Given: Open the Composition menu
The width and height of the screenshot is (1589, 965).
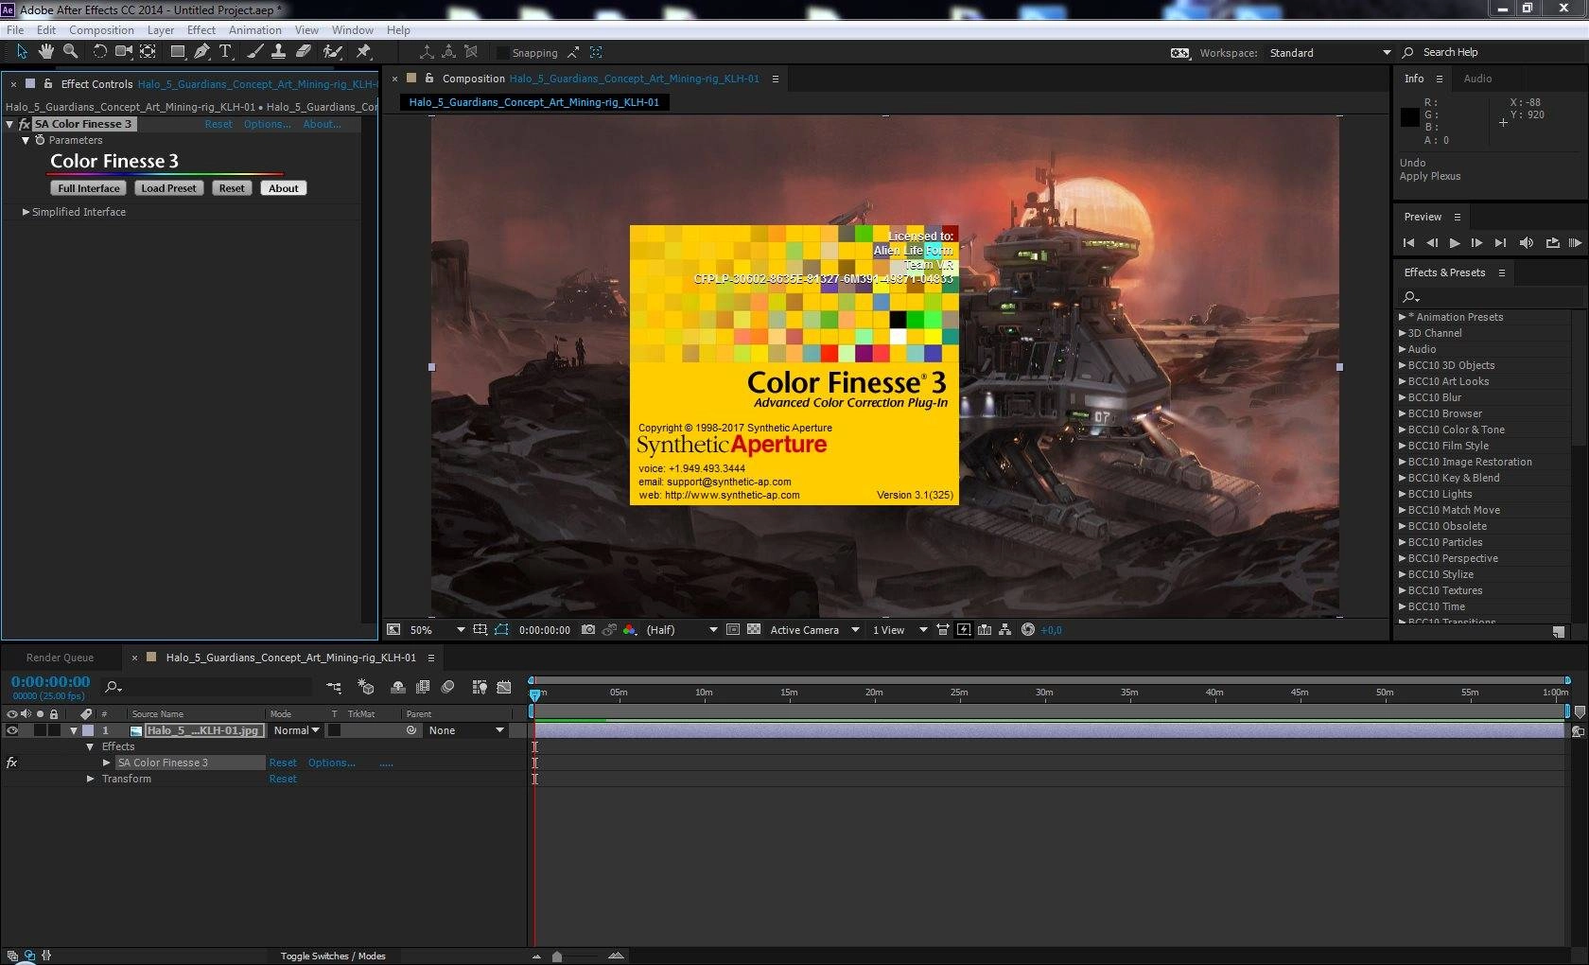Looking at the screenshot, I should click(101, 29).
